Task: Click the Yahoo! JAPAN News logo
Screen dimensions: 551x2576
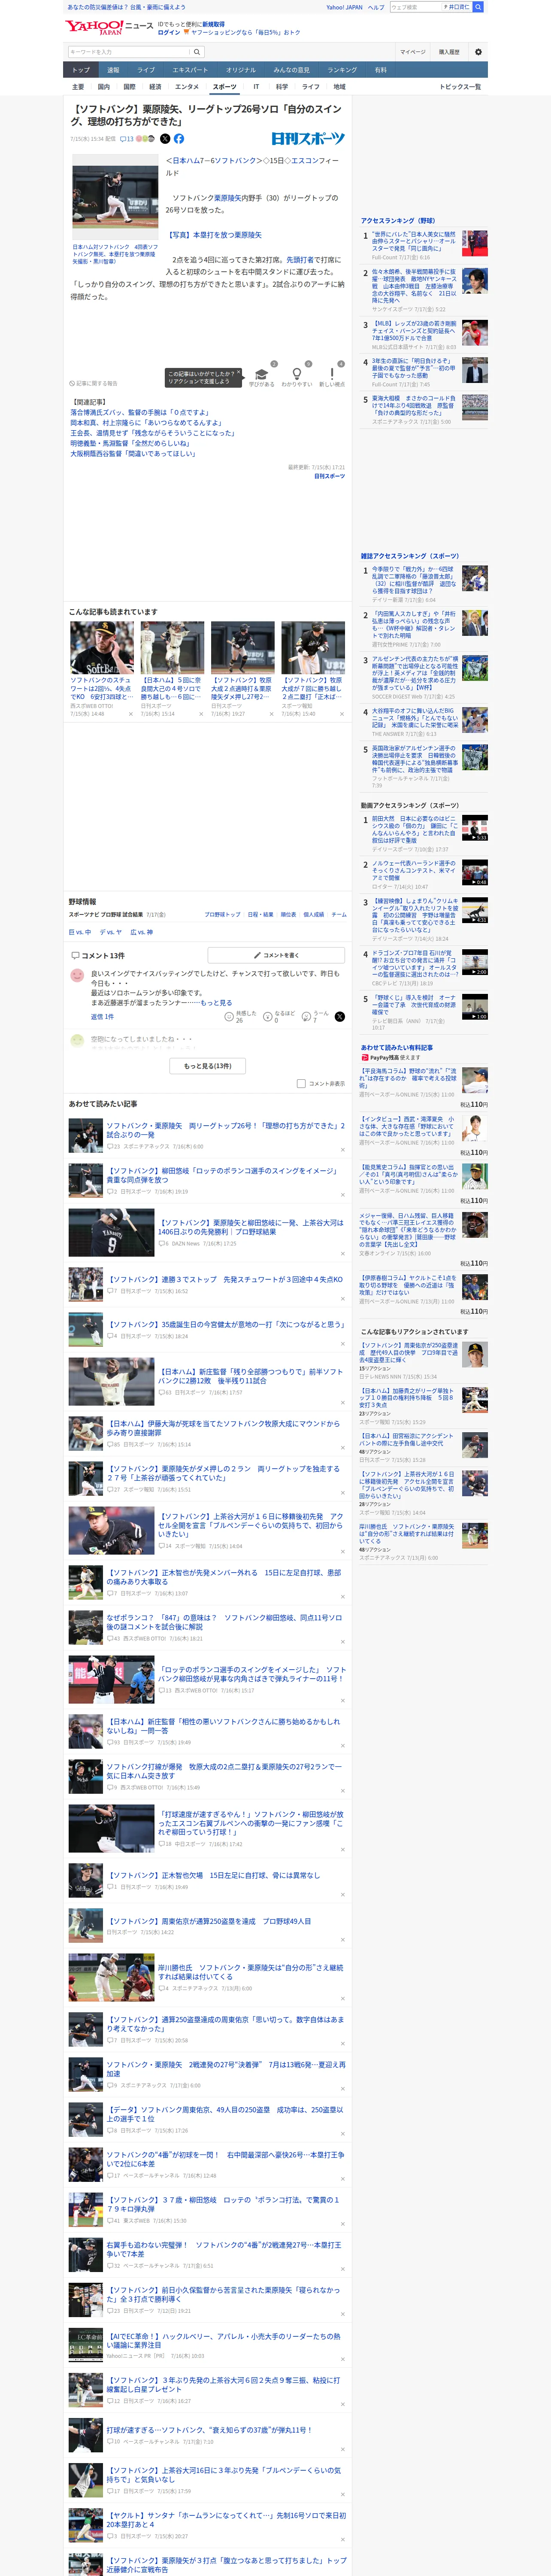Action: (x=109, y=27)
